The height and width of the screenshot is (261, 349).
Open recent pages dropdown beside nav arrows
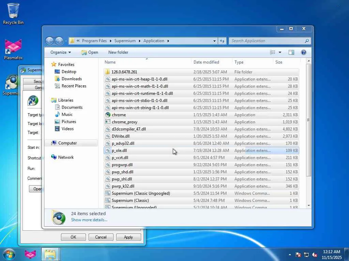(66, 41)
